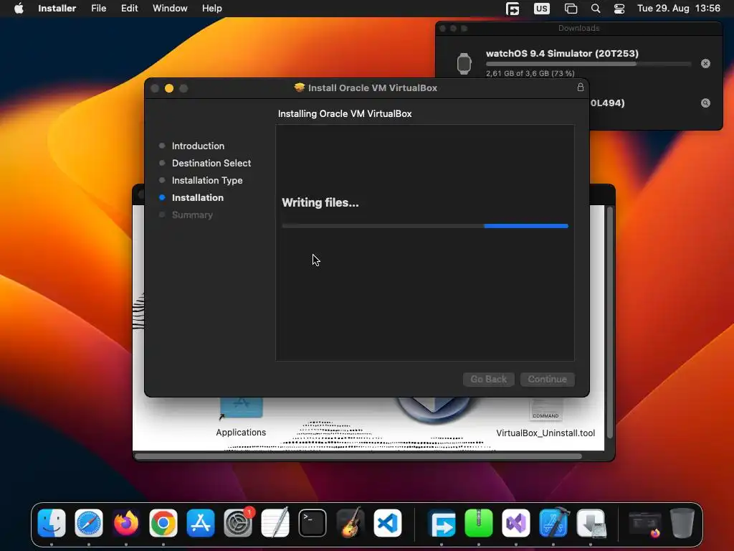Viewport: 734px width, 551px height.
Task: Click the vertical scrollbar of disk image window
Action: pyautogui.click(x=609, y=324)
